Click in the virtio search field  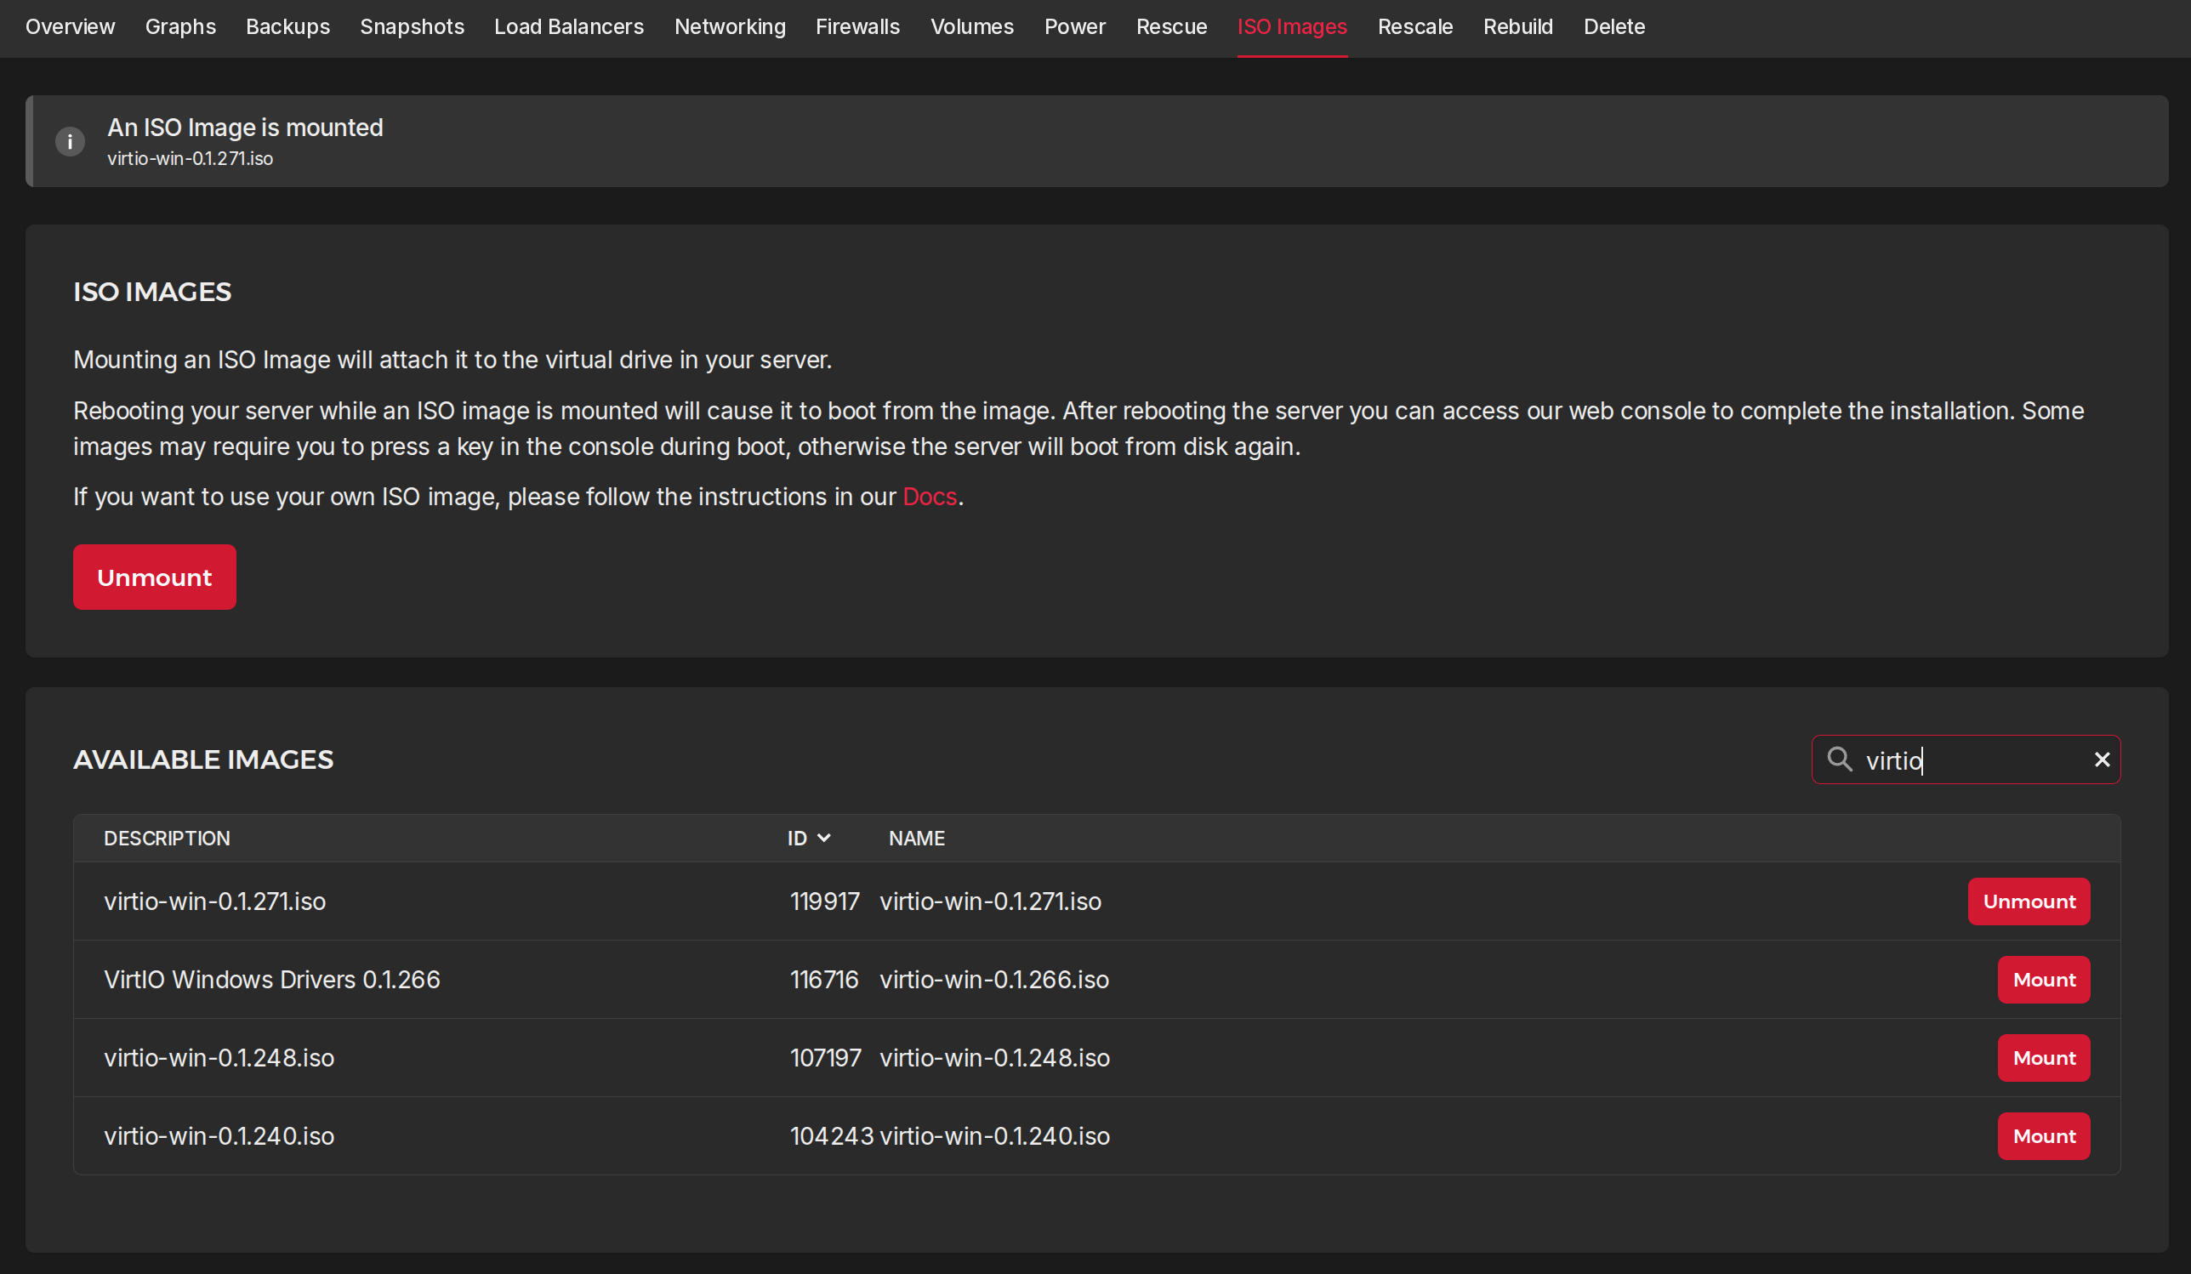1973,760
